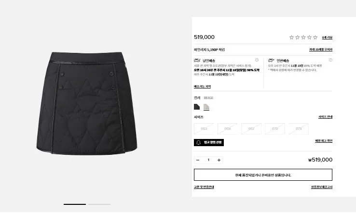
Task: Choose the third size option in row
Action: tap(251, 129)
